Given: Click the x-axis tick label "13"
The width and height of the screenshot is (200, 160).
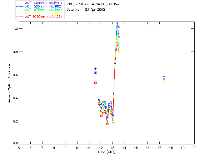Looking at the screenshot, I should click(112, 148).
